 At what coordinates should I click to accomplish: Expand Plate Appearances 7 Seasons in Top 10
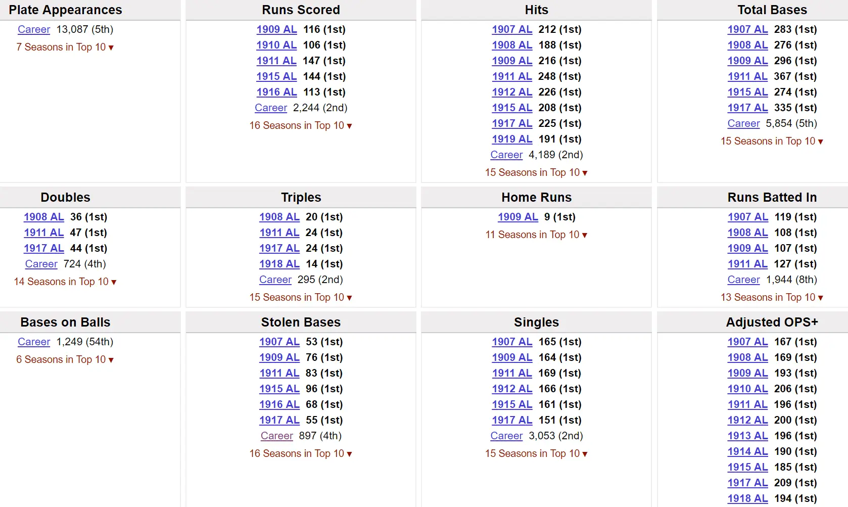coord(65,47)
